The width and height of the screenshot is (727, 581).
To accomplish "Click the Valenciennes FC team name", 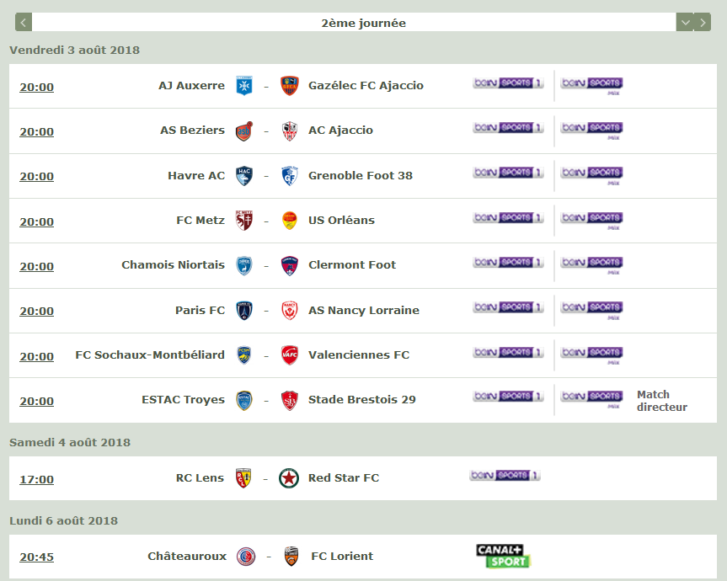I will 359,354.
